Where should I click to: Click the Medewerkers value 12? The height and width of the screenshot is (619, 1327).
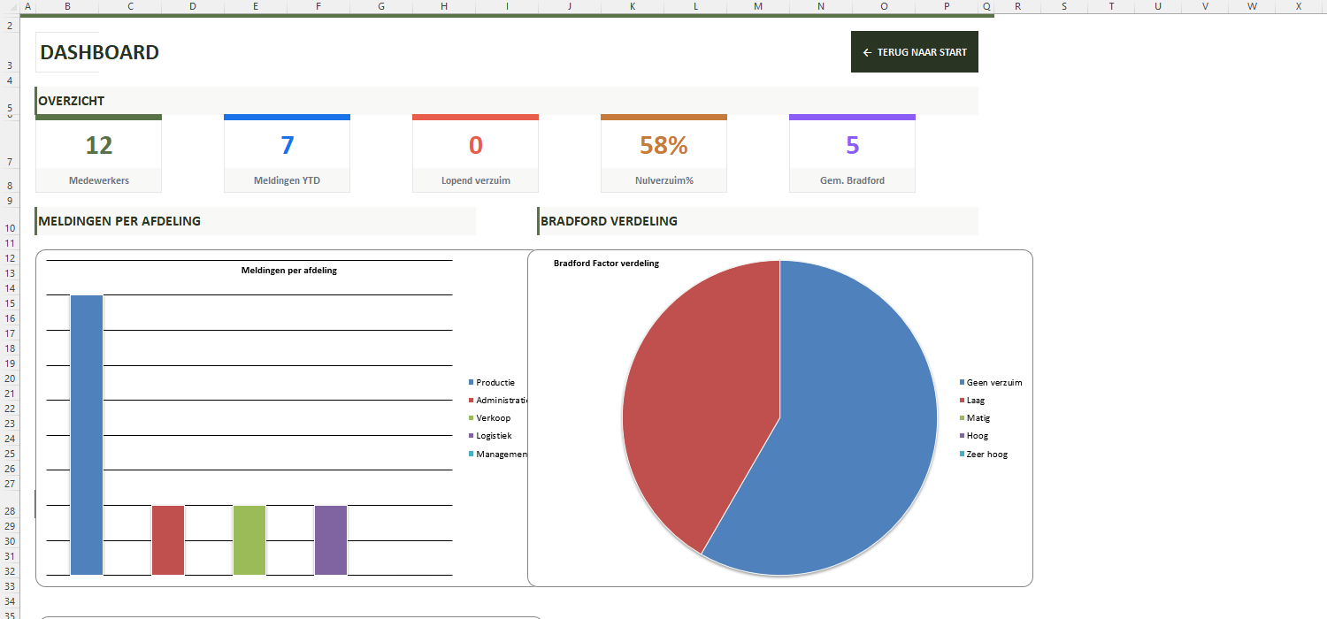99,145
